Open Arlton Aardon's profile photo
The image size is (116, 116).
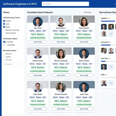tap(84, 54)
